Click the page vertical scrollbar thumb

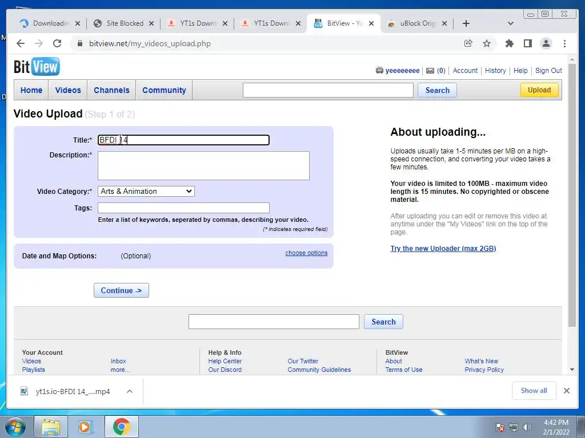tap(572, 195)
